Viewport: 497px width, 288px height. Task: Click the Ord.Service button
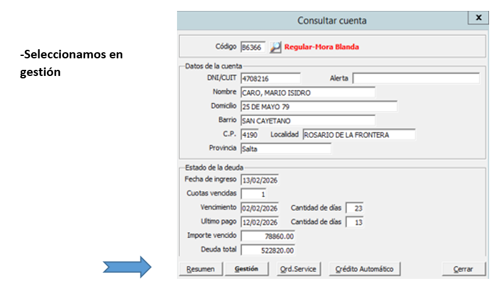298,269
